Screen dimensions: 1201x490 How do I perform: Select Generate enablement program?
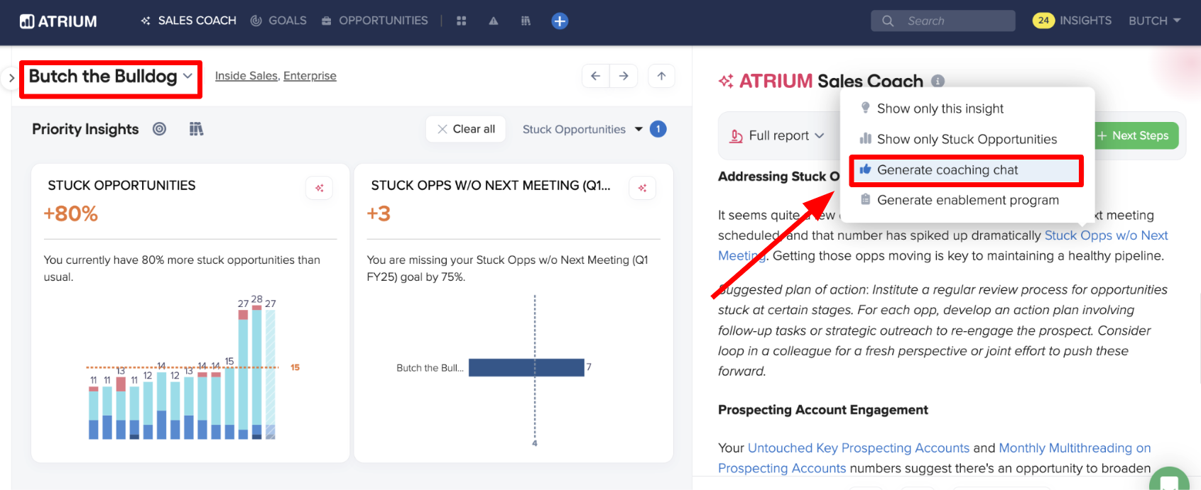[967, 200]
